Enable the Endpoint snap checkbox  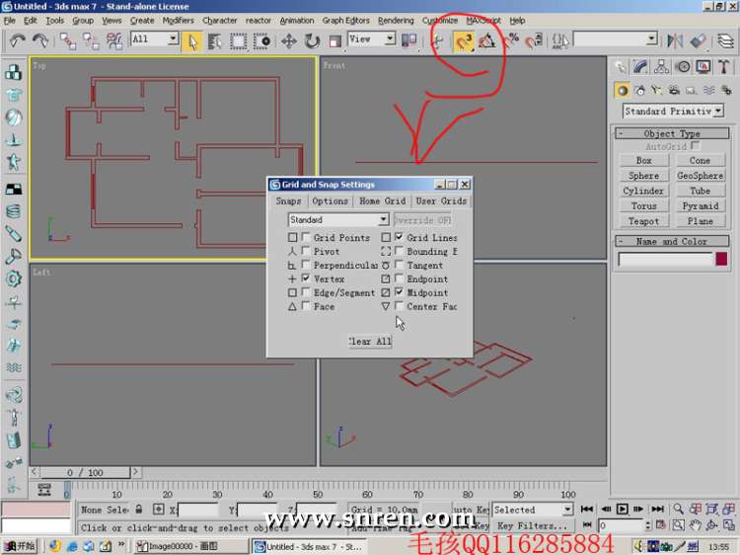pos(400,278)
